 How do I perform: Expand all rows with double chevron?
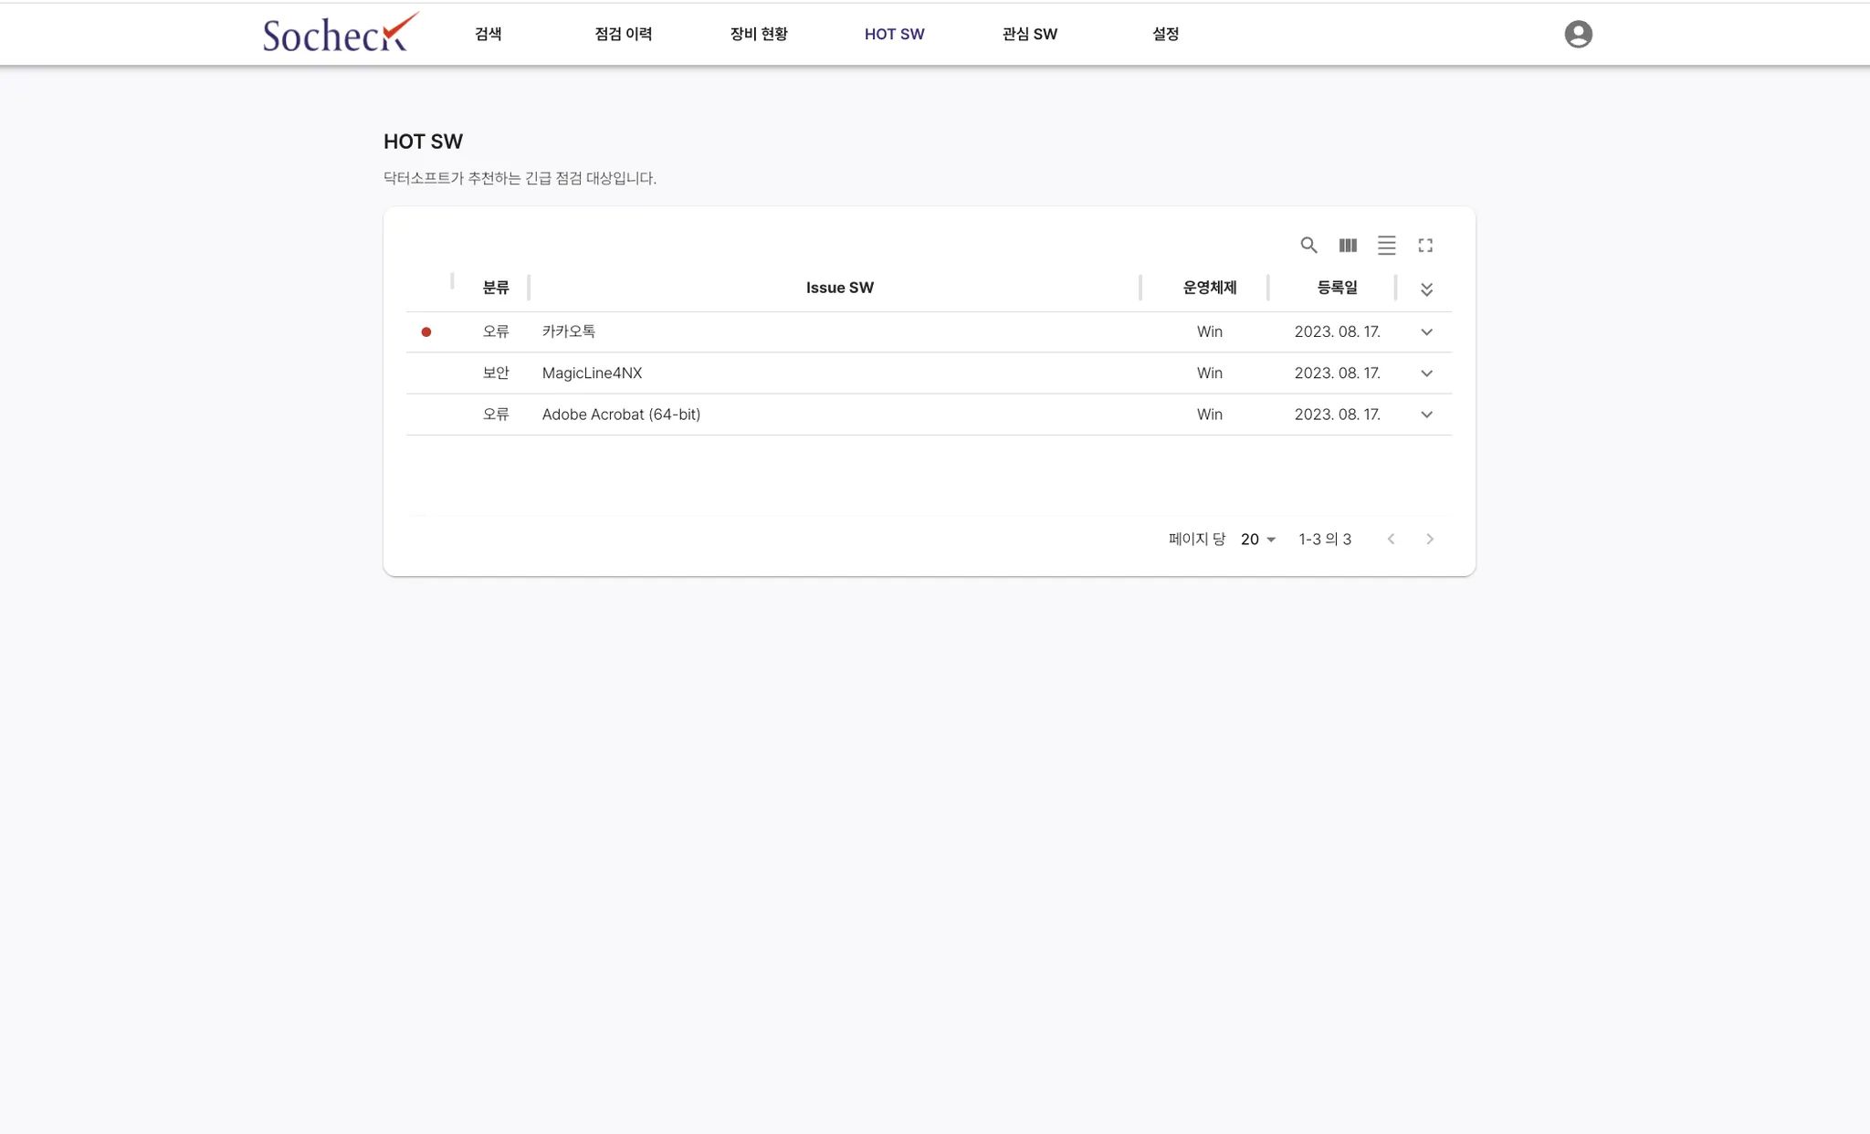pyautogui.click(x=1426, y=289)
